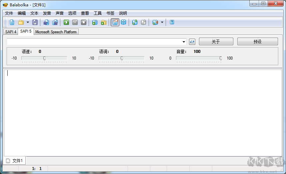This screenshot has height=174, width=286.
Task: Open the 工具 menu
Action: click(98, 13)
